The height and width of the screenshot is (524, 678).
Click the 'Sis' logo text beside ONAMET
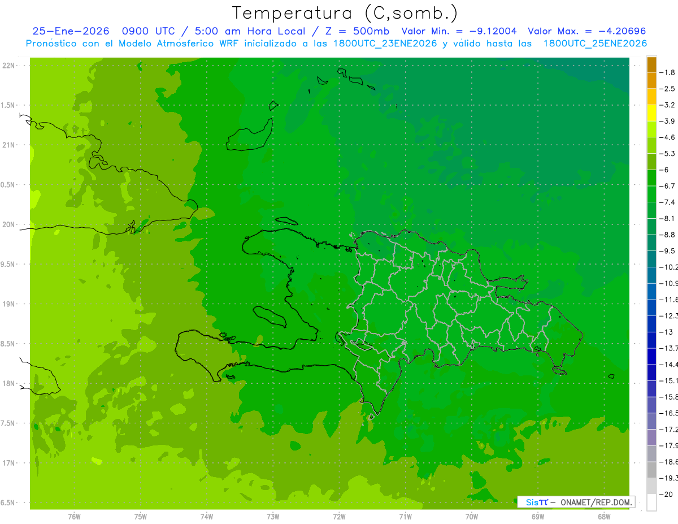(x=532, y=502)
